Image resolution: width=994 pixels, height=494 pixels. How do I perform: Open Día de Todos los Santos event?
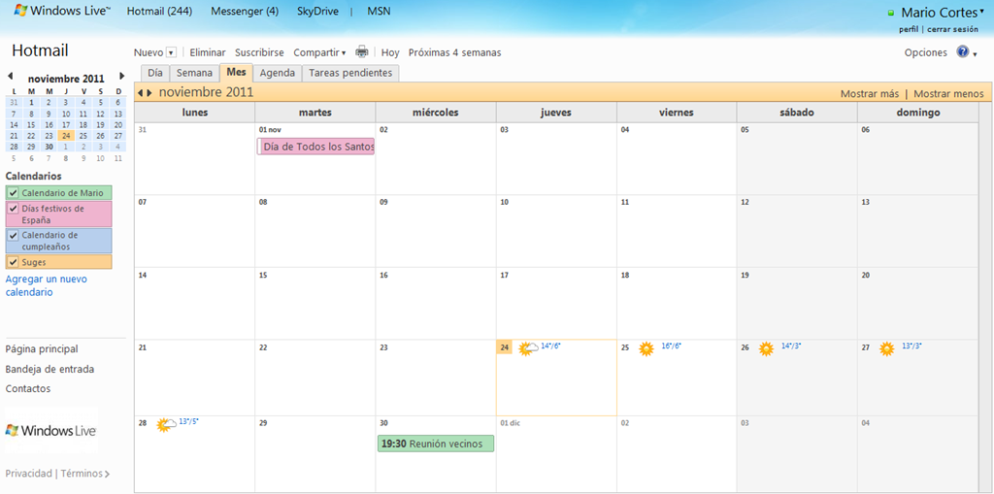click(x=315, y=147)
